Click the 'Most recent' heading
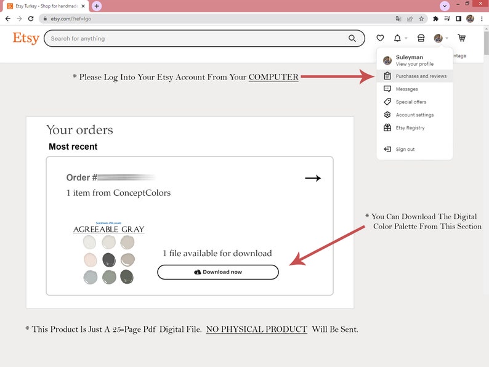 tap(73, 147)
